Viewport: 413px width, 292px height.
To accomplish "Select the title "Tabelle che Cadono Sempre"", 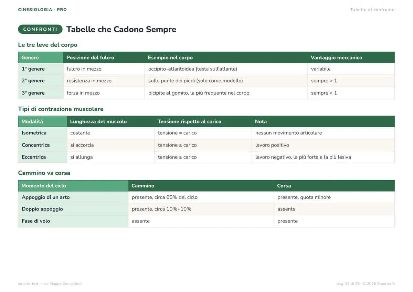I will coord(121,29).
